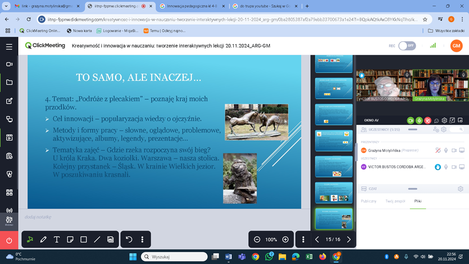The height and width of the screenshot is (264, 469).
Task: Click the add note field below the slide
Action: [38, 217]
